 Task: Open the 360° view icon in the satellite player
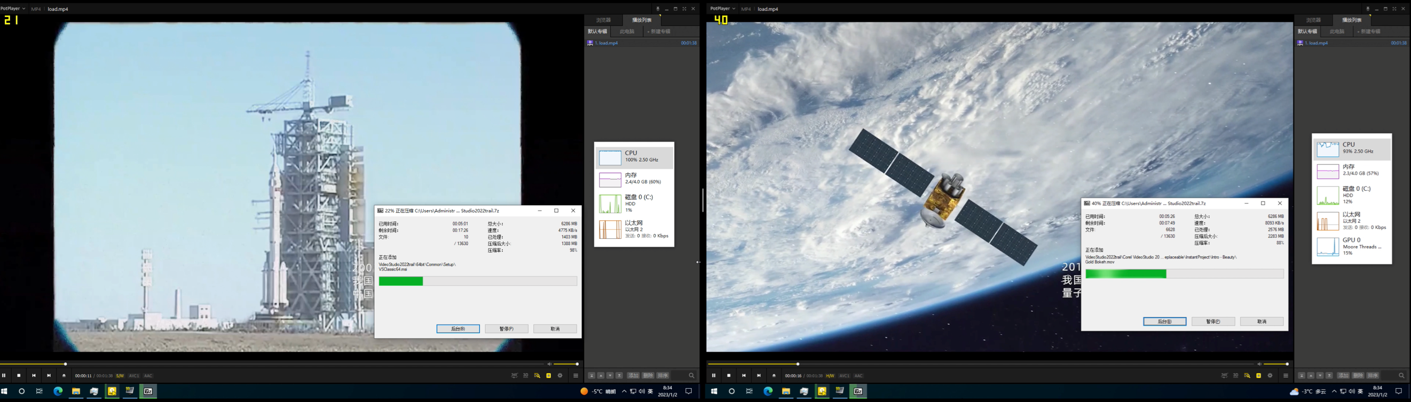click(x=1224, y=376)
